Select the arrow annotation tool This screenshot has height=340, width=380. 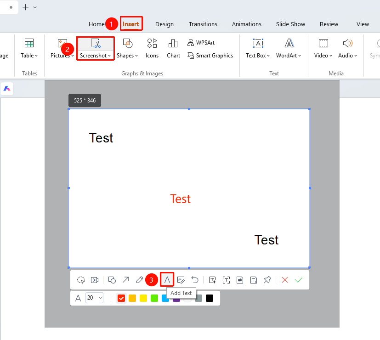[x=126, y=280]
